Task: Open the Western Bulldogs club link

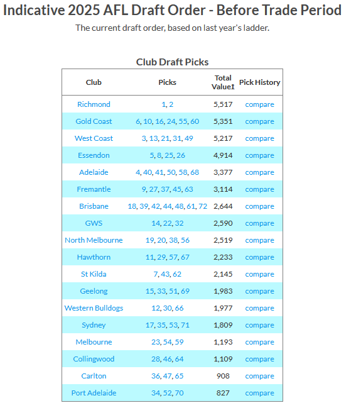Action: point(94,308)
